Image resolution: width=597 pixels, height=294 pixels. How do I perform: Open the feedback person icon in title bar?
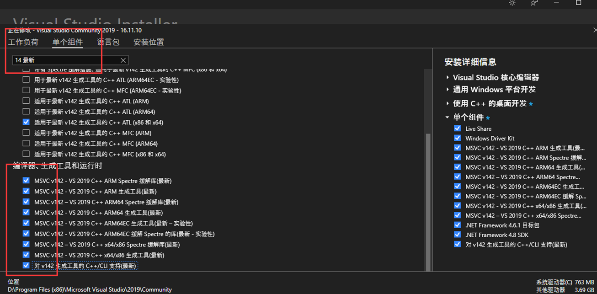[534, 3]
